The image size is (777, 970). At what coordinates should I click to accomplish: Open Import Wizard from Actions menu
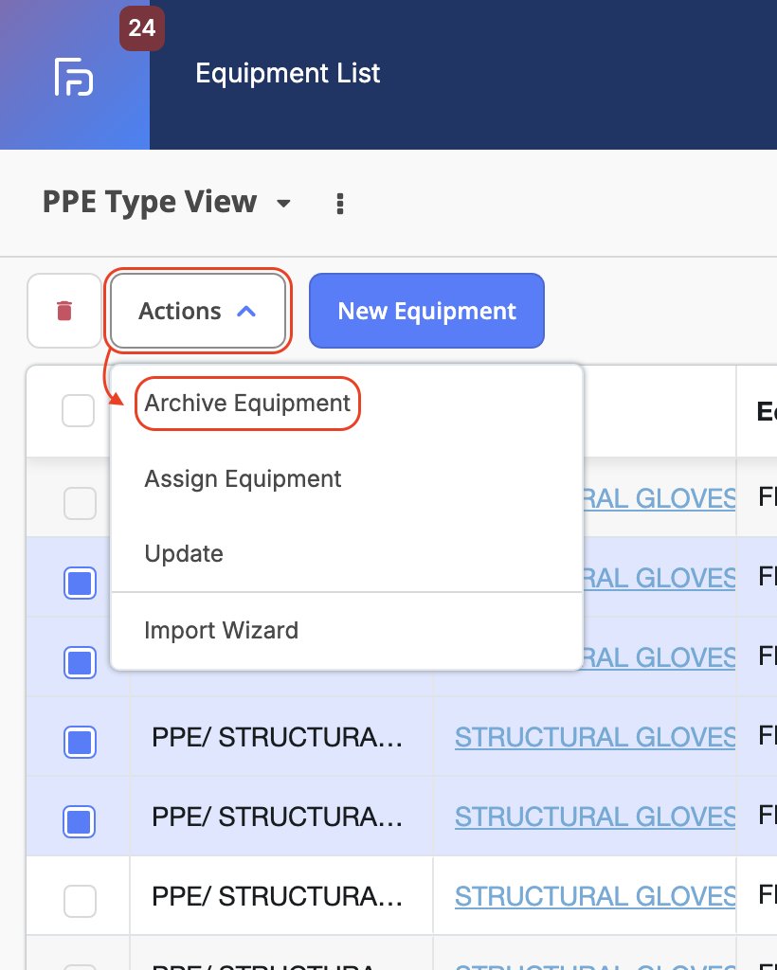[222, 630]
